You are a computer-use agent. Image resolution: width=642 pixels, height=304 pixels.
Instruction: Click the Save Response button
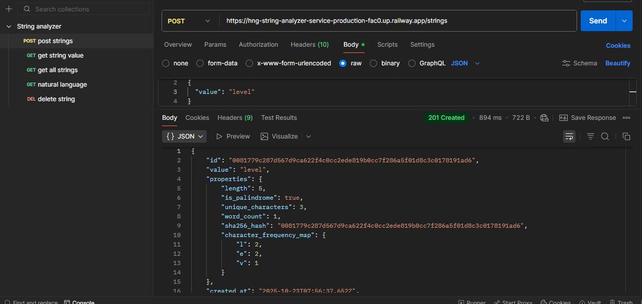[587, 118]
